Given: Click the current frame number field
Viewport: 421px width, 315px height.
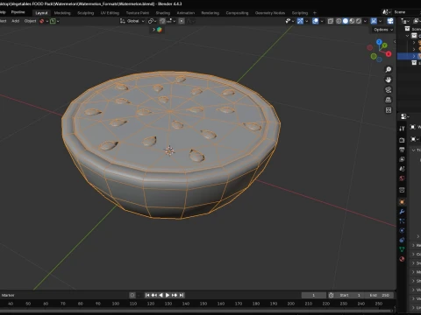Looking at the screenshot, I should pos(314,295).
